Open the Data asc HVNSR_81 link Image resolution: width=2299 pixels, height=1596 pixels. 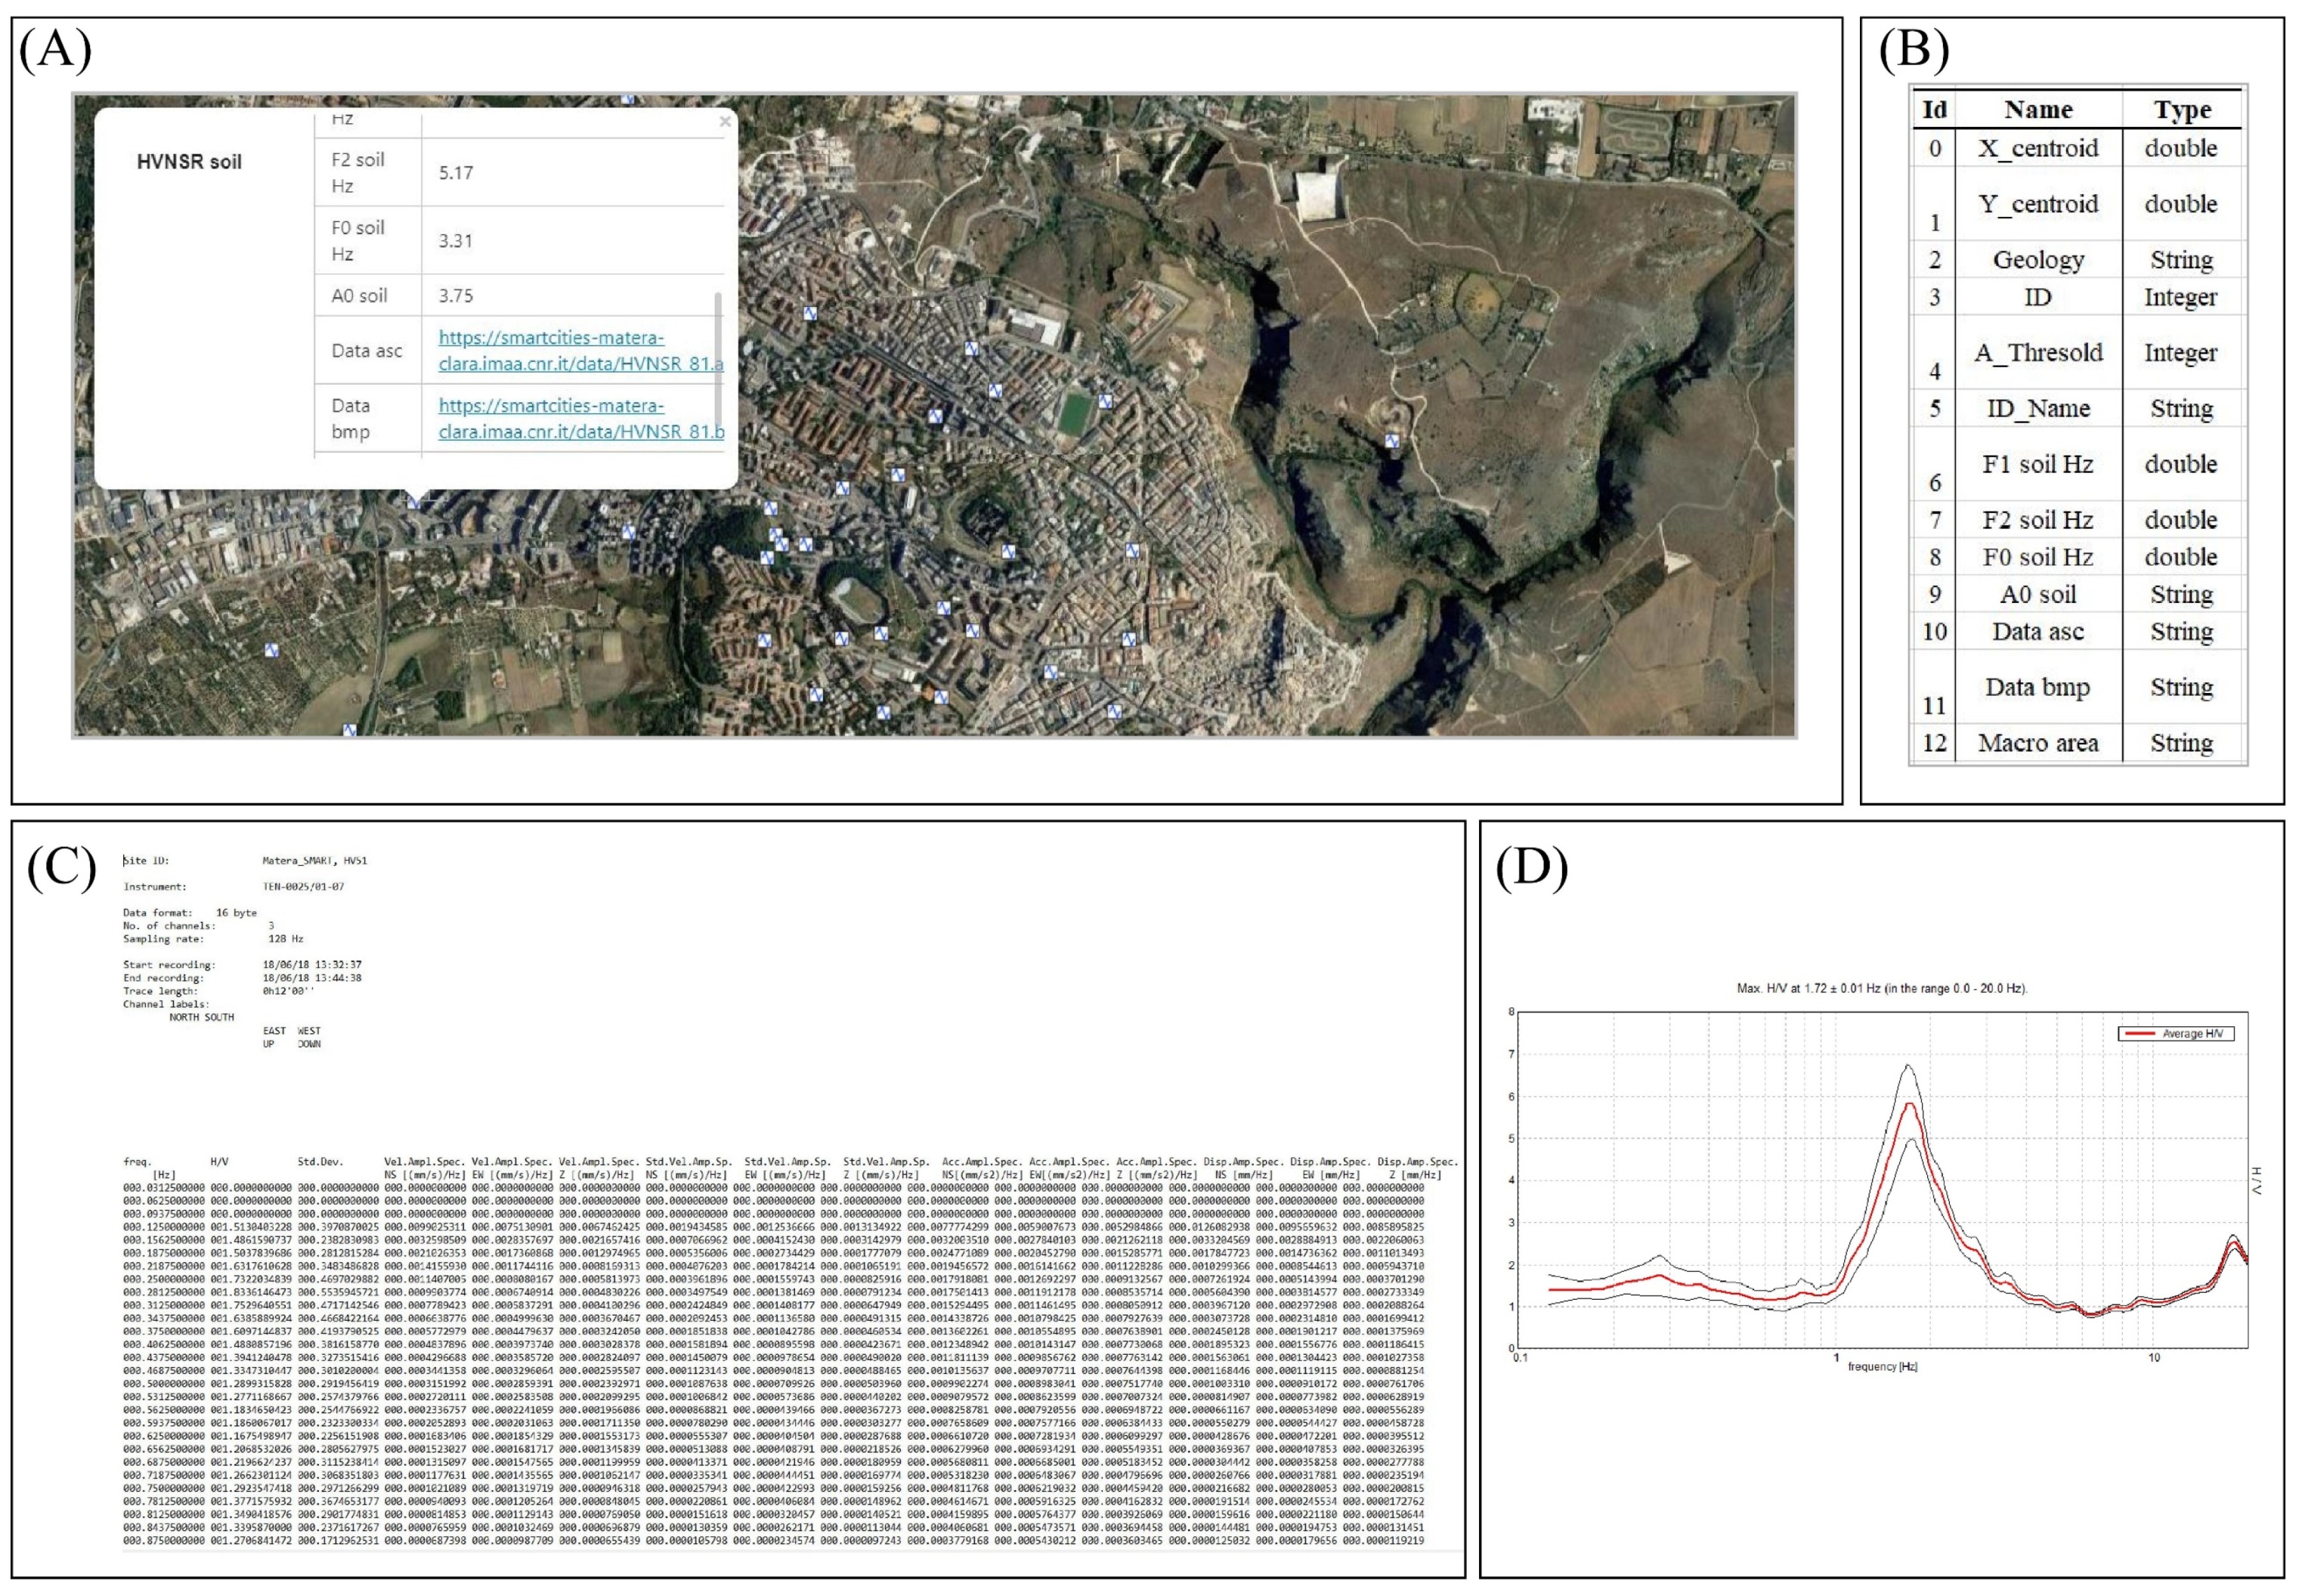(x=580, y=351)
